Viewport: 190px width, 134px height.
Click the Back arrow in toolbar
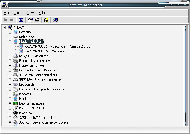click(5, 20)
